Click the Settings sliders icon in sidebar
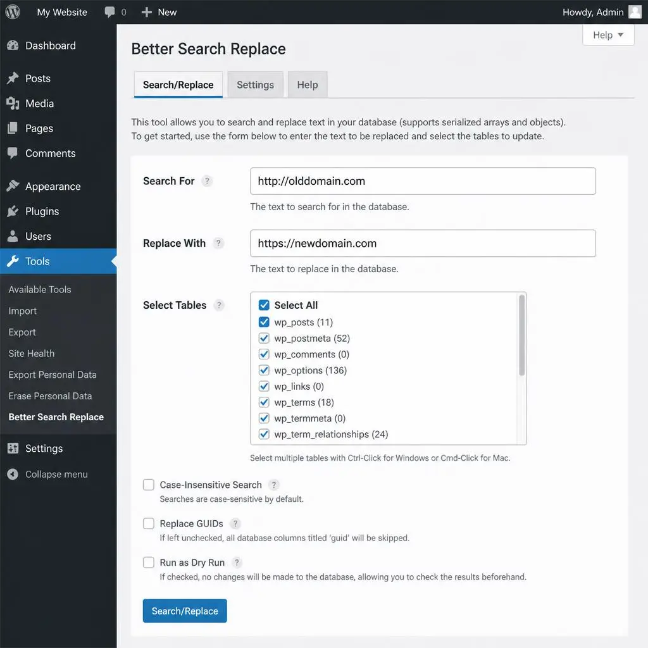The height and width of the screenshot is (648, 648). pyautogui.click(x=13, y=448)
